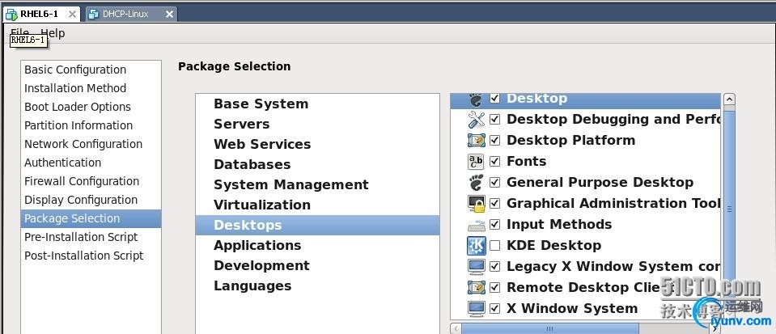This screenshot has height=334, width=776.
Task: Open Installation Method section
Action: pos(91,88)
